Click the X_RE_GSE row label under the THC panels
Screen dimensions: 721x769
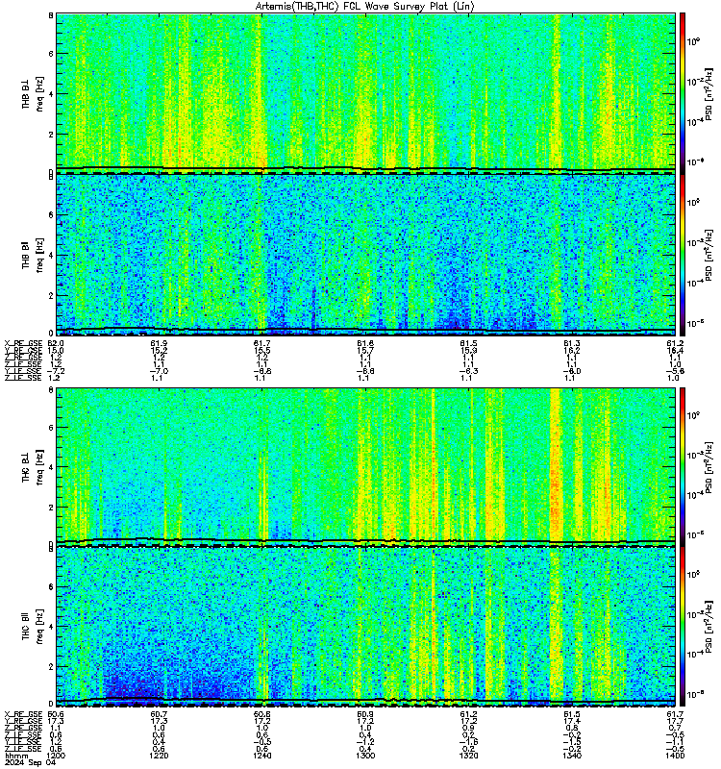(23, 714)
